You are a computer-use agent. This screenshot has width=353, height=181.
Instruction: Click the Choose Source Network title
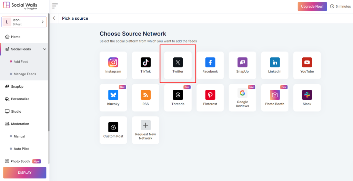(133, 34)
